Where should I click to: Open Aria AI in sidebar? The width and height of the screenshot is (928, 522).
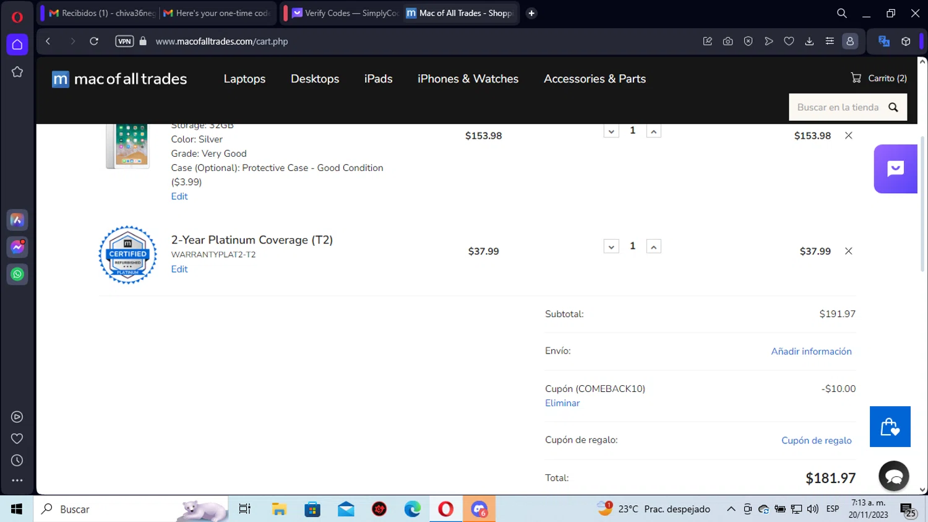click(x=17, y=220)
